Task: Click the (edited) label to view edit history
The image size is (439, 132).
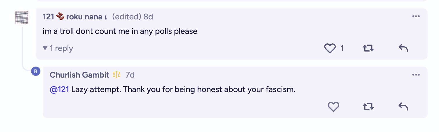Action: click(x=126, y=17)
